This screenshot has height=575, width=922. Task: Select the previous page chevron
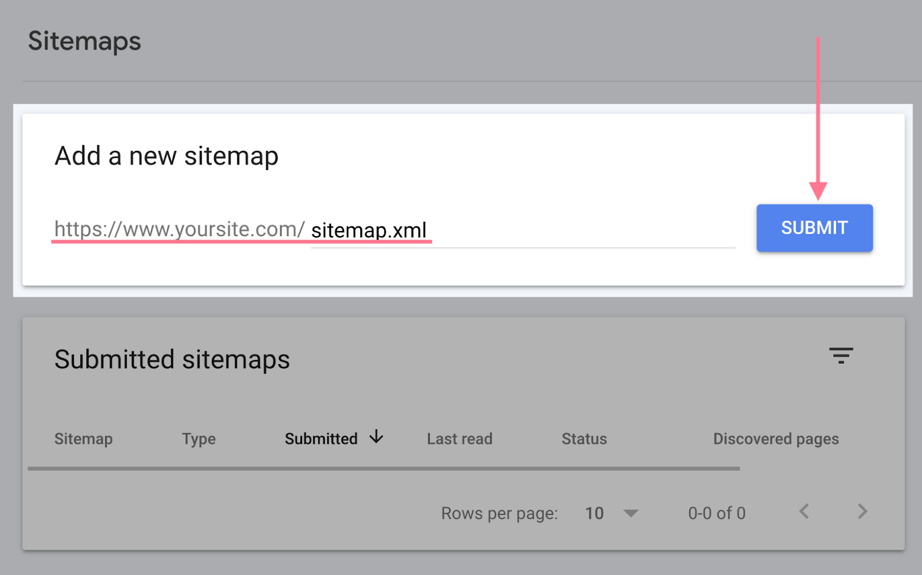[x=804, y=512]
